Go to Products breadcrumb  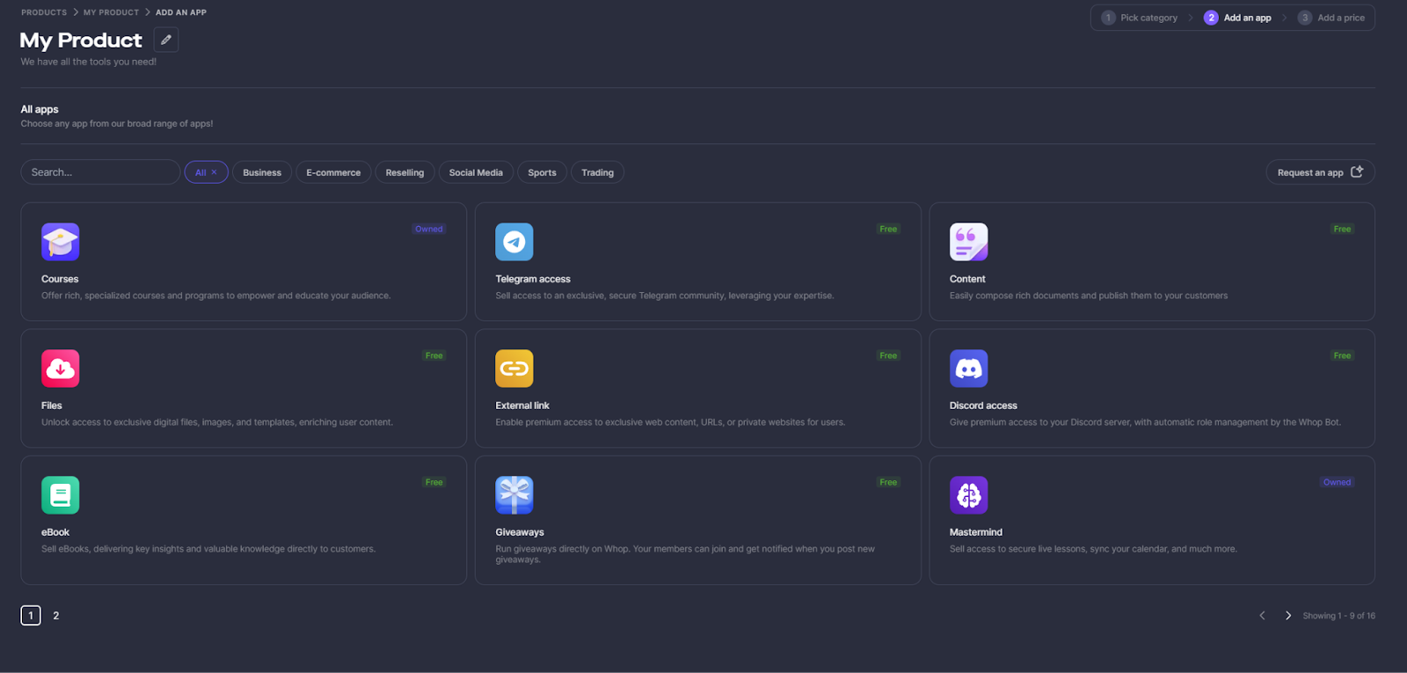[x=44, y=12]
